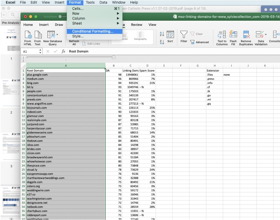
Task: Click cell with weddingwire.com
Action: tap(66, 190)
